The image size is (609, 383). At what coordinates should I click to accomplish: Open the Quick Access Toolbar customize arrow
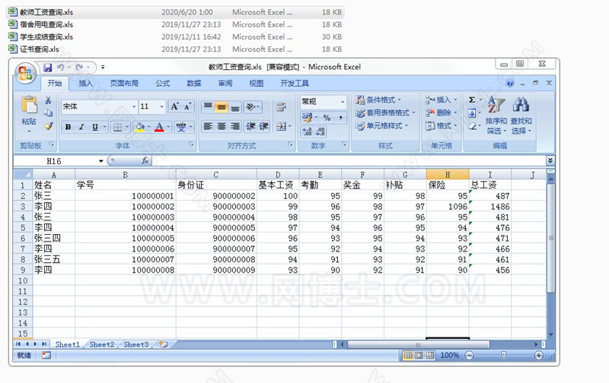click(103, 68)
